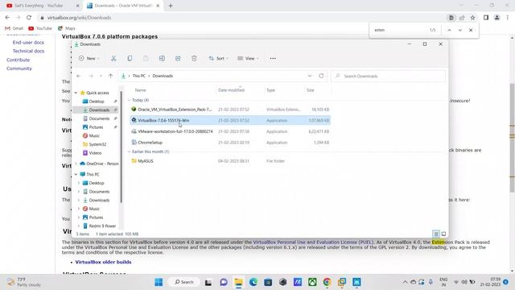Screen dimensions: 515x290
Task: Open Gmail bookmark
Action: (x=14, y=28)
